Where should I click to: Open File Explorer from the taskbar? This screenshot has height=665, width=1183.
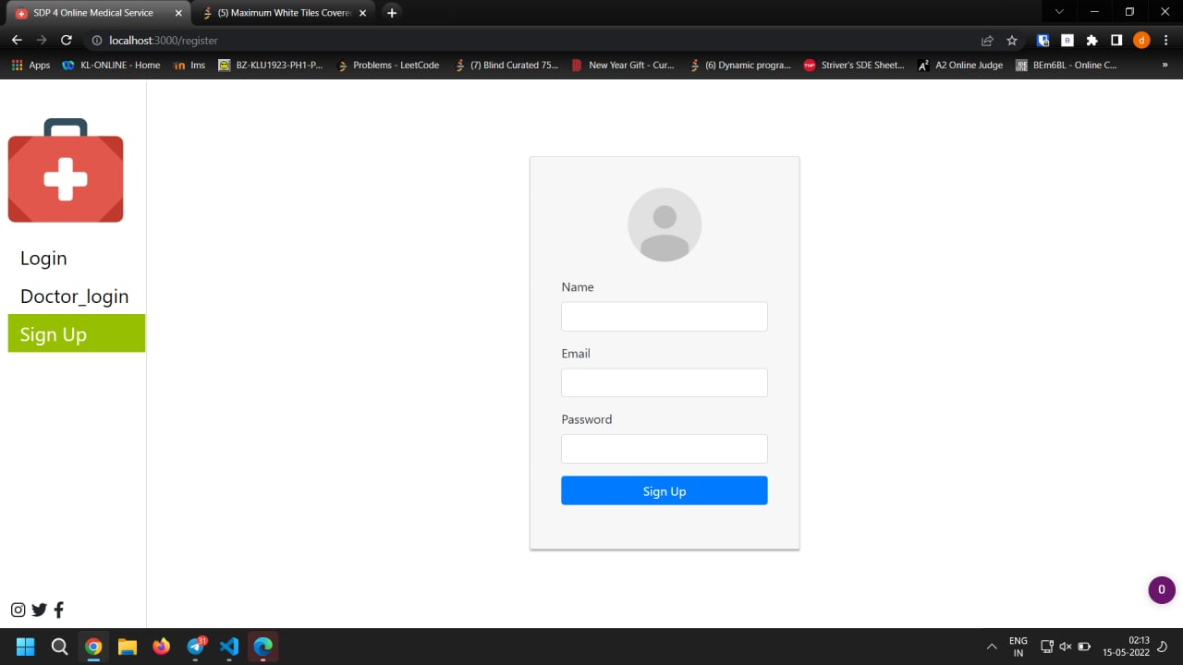click(128, 647)
